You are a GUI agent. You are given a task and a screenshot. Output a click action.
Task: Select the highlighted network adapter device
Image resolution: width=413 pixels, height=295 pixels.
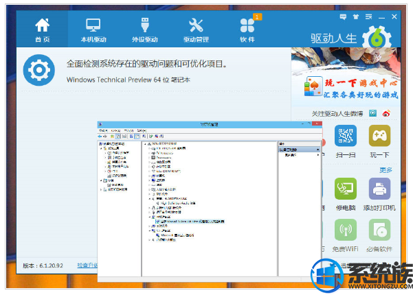[x=190, y=222]
